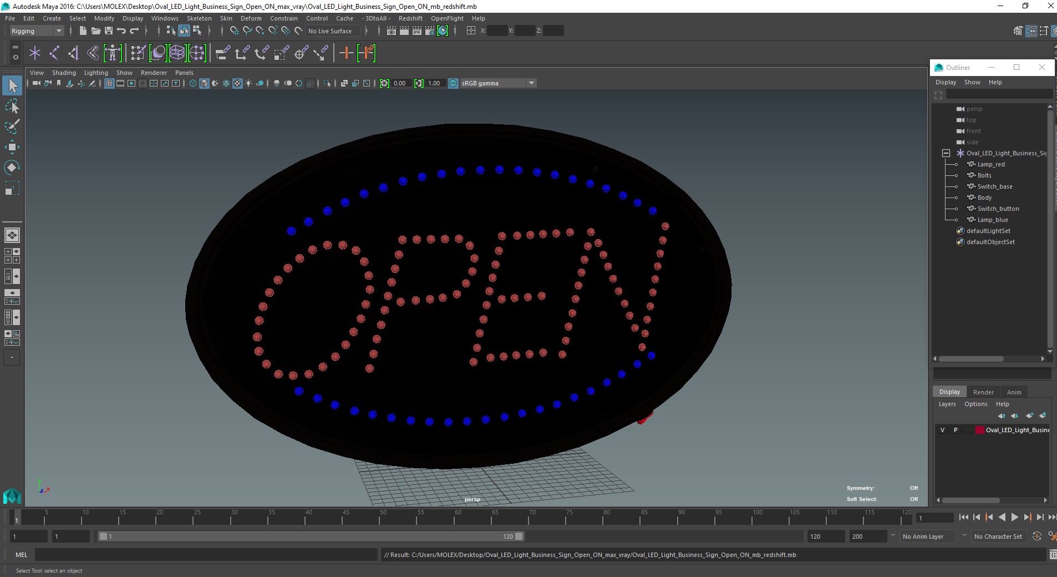The height and width of the screenshot is (577, 1057).
Task: Open the shelf gear options menu
Action: [x=15, y=57]
